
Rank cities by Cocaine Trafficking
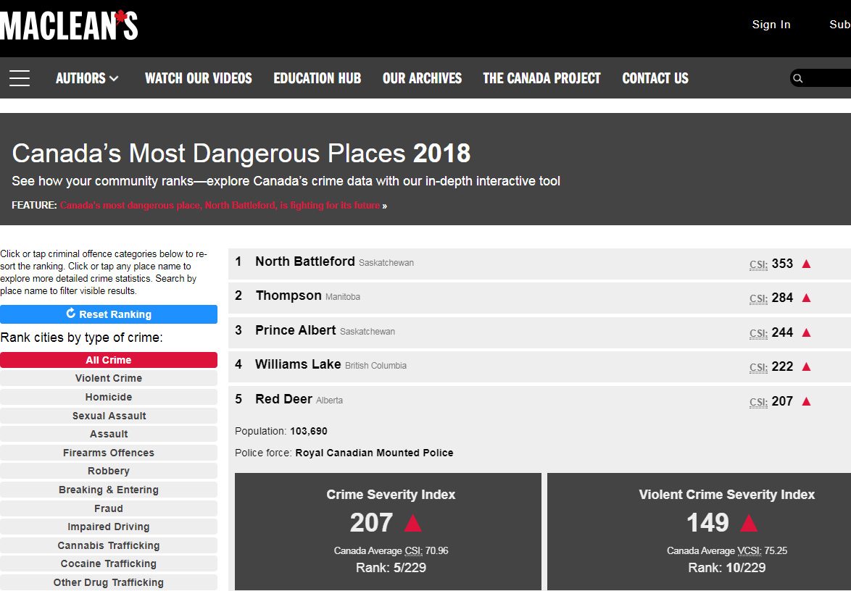(x=109, y=563)
